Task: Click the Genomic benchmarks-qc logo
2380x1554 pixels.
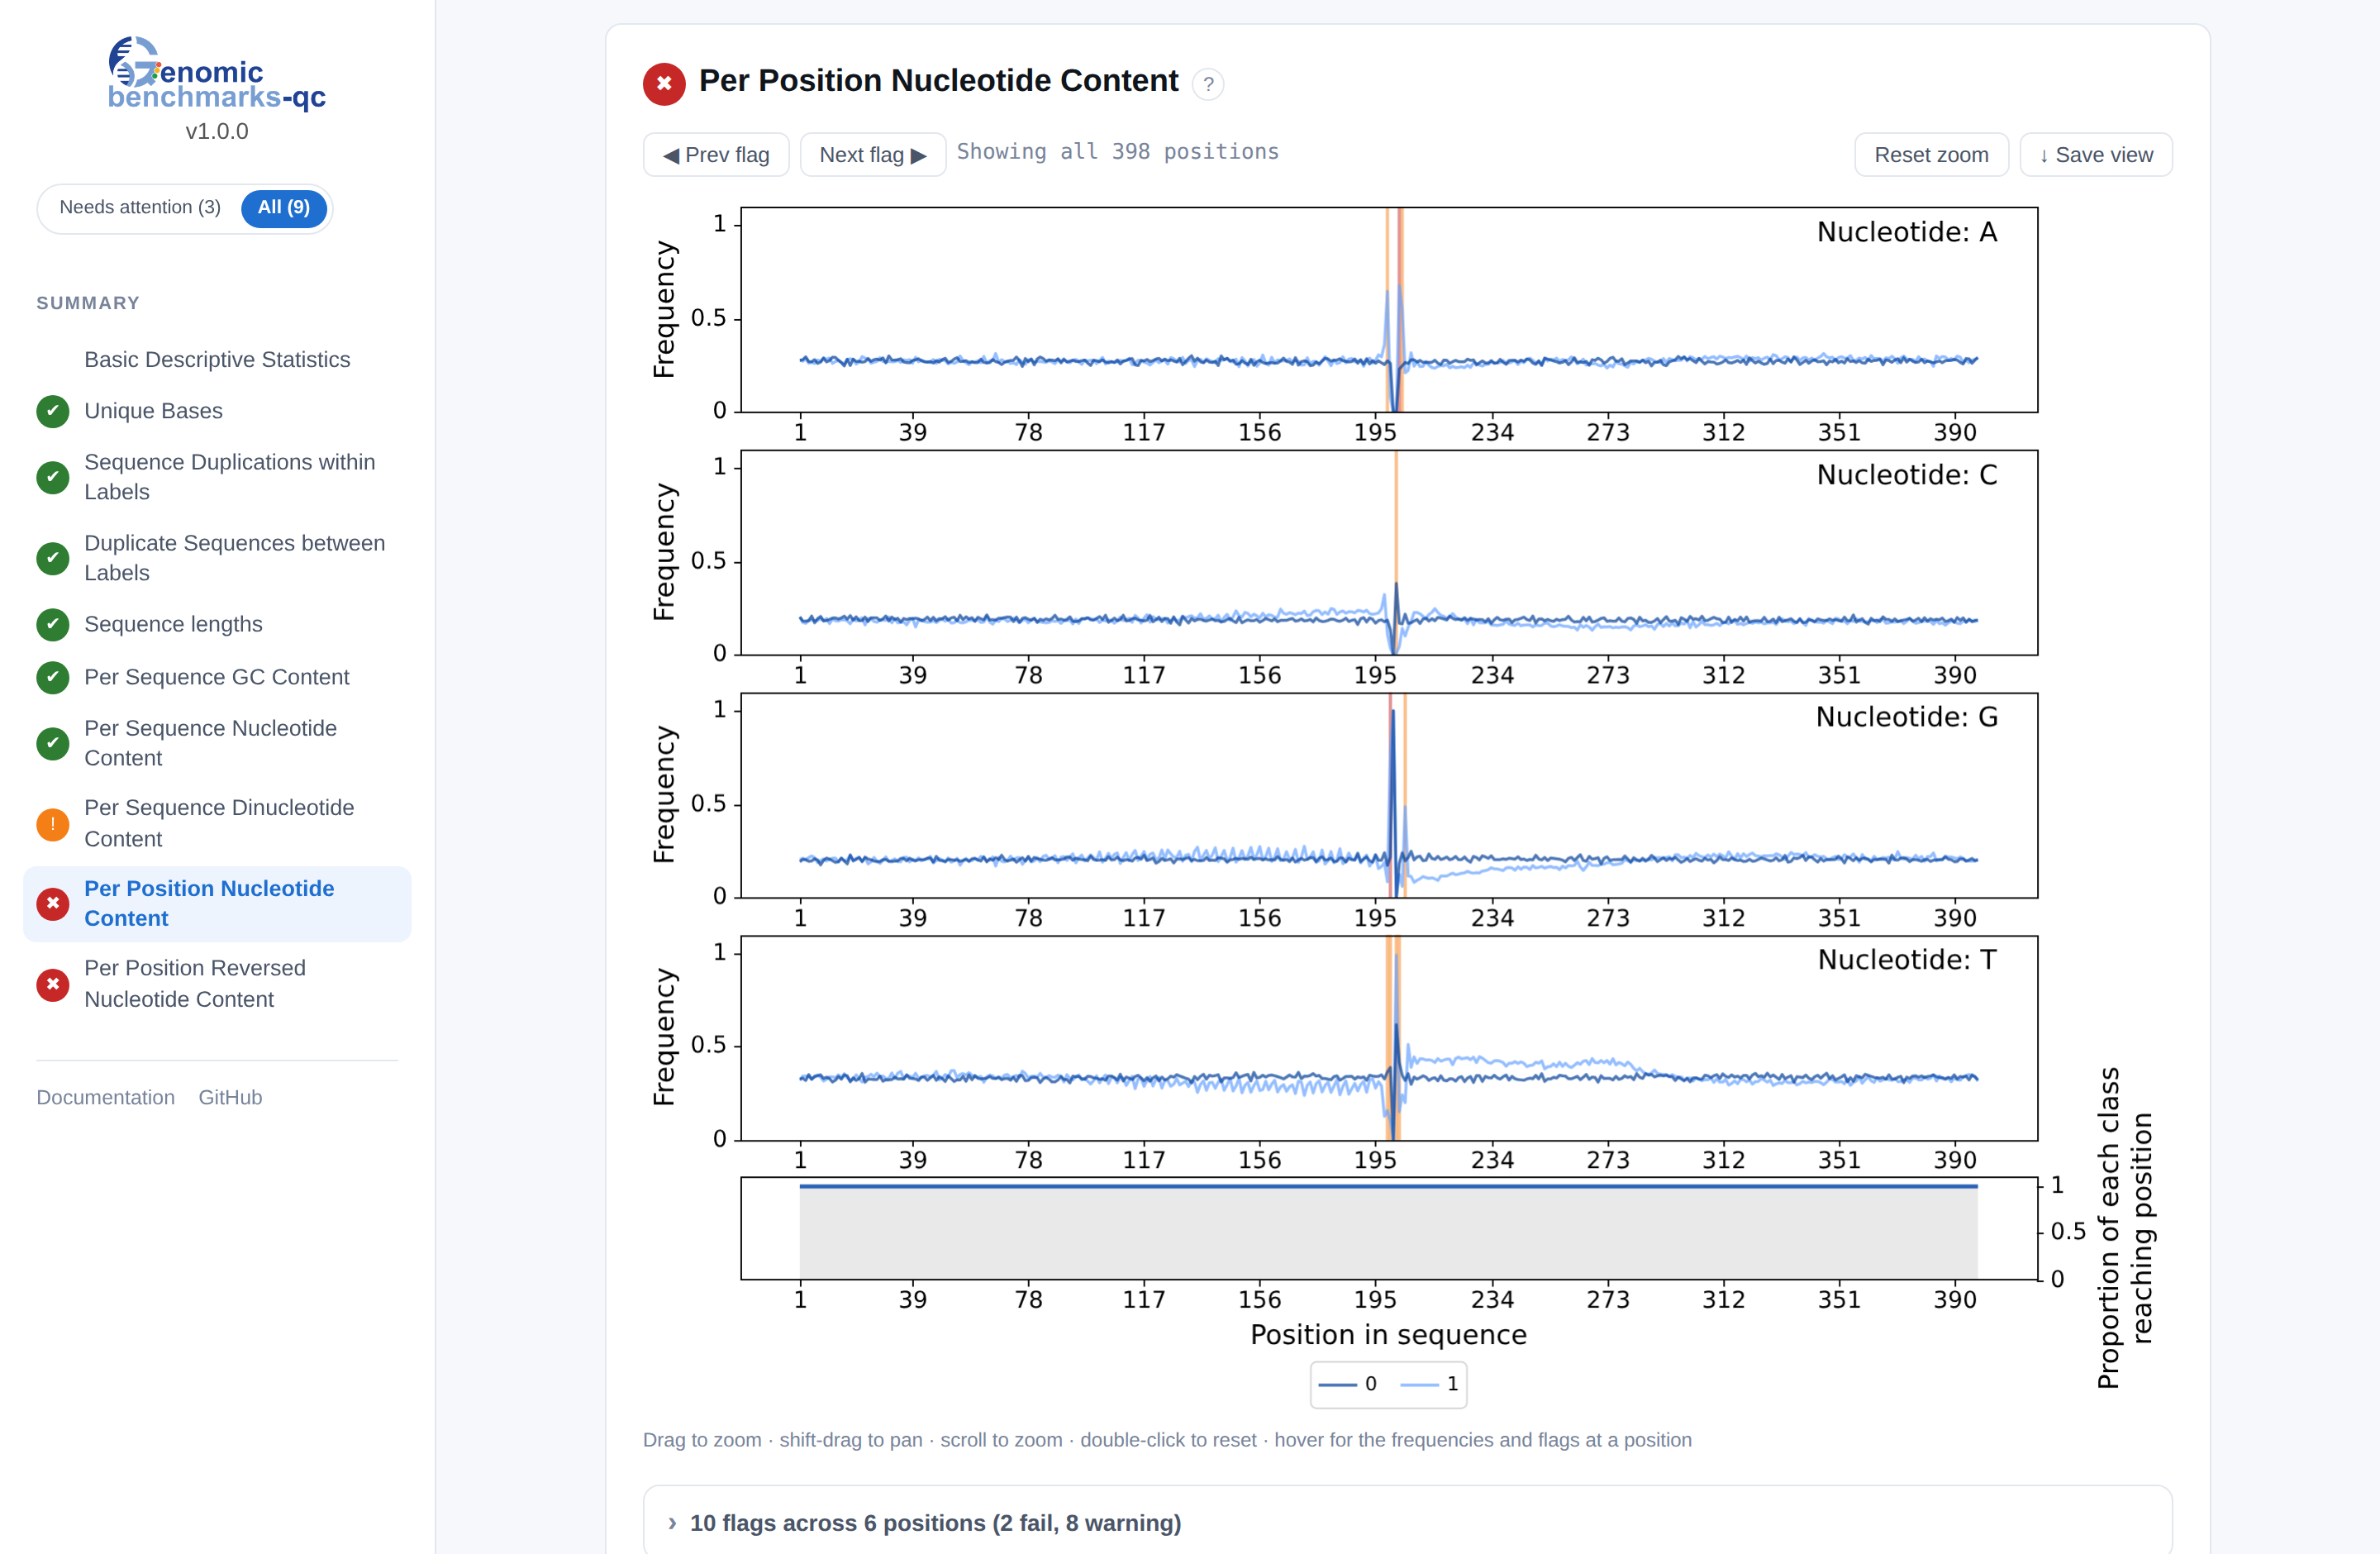Action: [x=217, y=73]
